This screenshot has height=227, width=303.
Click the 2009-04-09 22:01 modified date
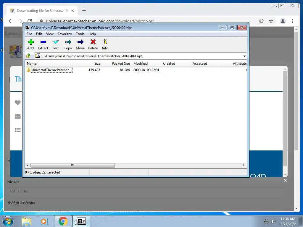[146, 70]
